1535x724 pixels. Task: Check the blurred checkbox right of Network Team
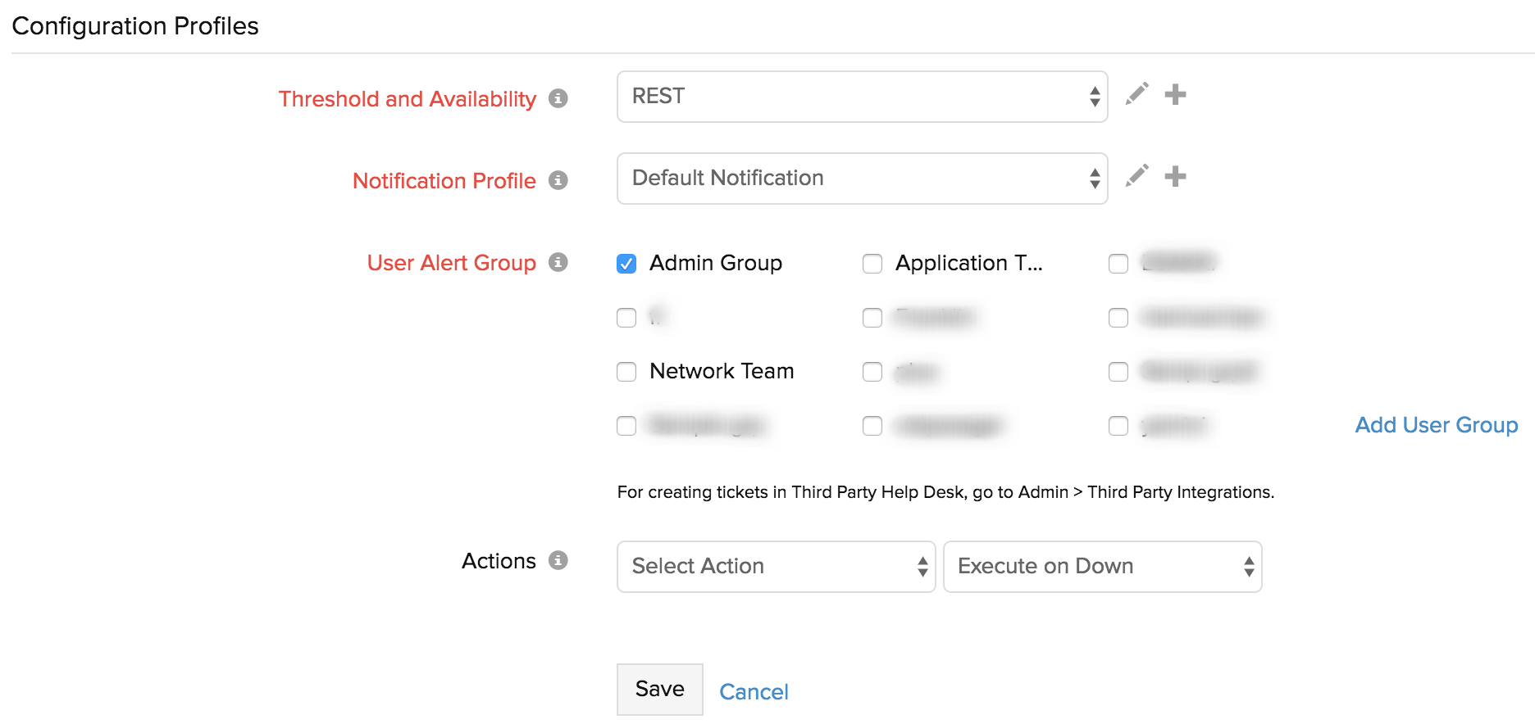(x=872, y=372)
